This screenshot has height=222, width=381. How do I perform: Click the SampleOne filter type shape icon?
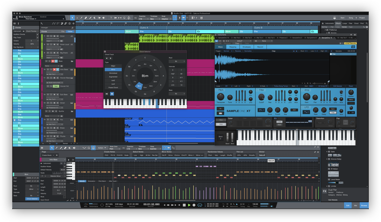[x=261, y=110]
